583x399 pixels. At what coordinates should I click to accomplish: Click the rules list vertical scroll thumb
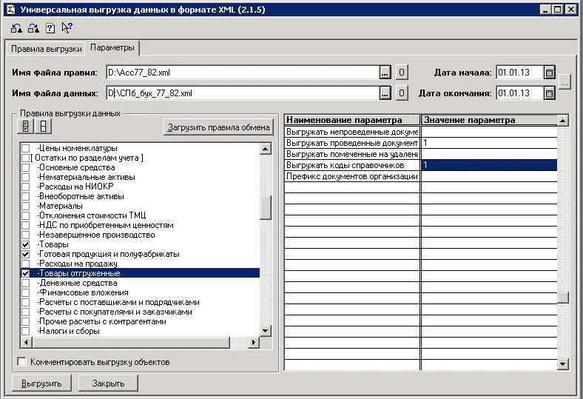pos(266,207)
